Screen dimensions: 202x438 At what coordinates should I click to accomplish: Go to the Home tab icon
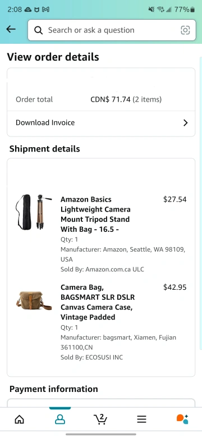[19, 419]
